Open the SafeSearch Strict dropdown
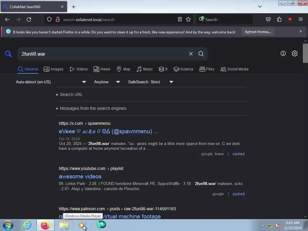 click(x=150, y=82)
